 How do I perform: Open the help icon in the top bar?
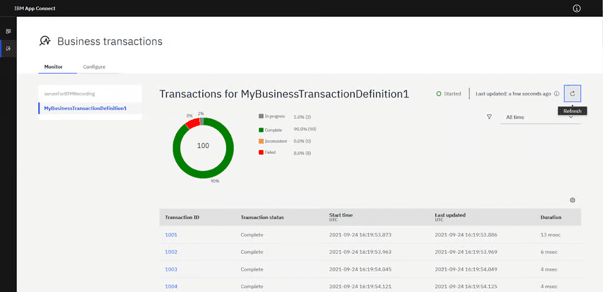coord(577,8)
